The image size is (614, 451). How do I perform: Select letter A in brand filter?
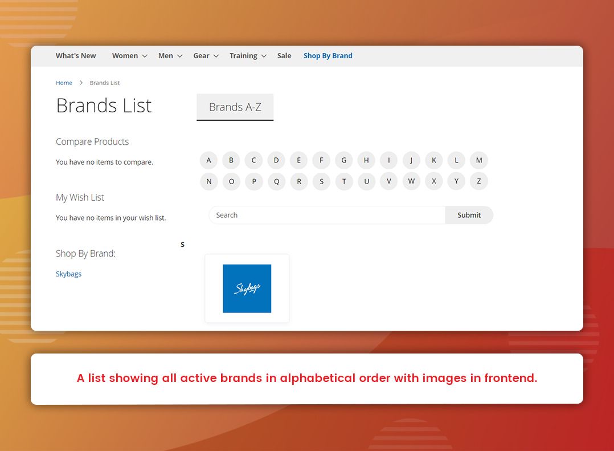(209, 160)
